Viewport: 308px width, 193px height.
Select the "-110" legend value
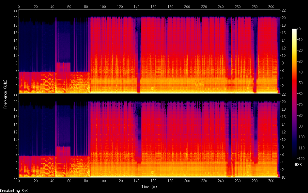(x=300, y=148)
